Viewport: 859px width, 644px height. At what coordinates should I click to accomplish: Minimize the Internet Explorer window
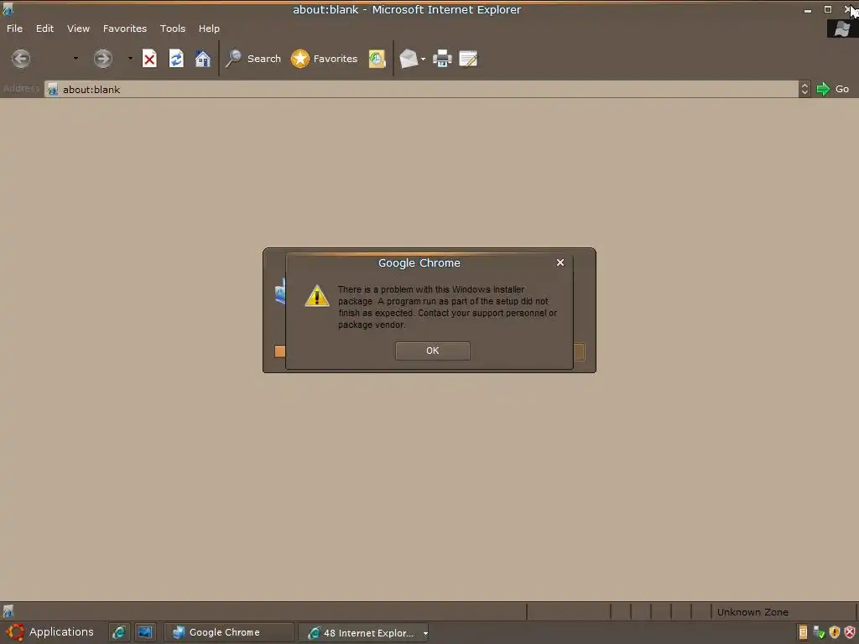tap(808, 10)
